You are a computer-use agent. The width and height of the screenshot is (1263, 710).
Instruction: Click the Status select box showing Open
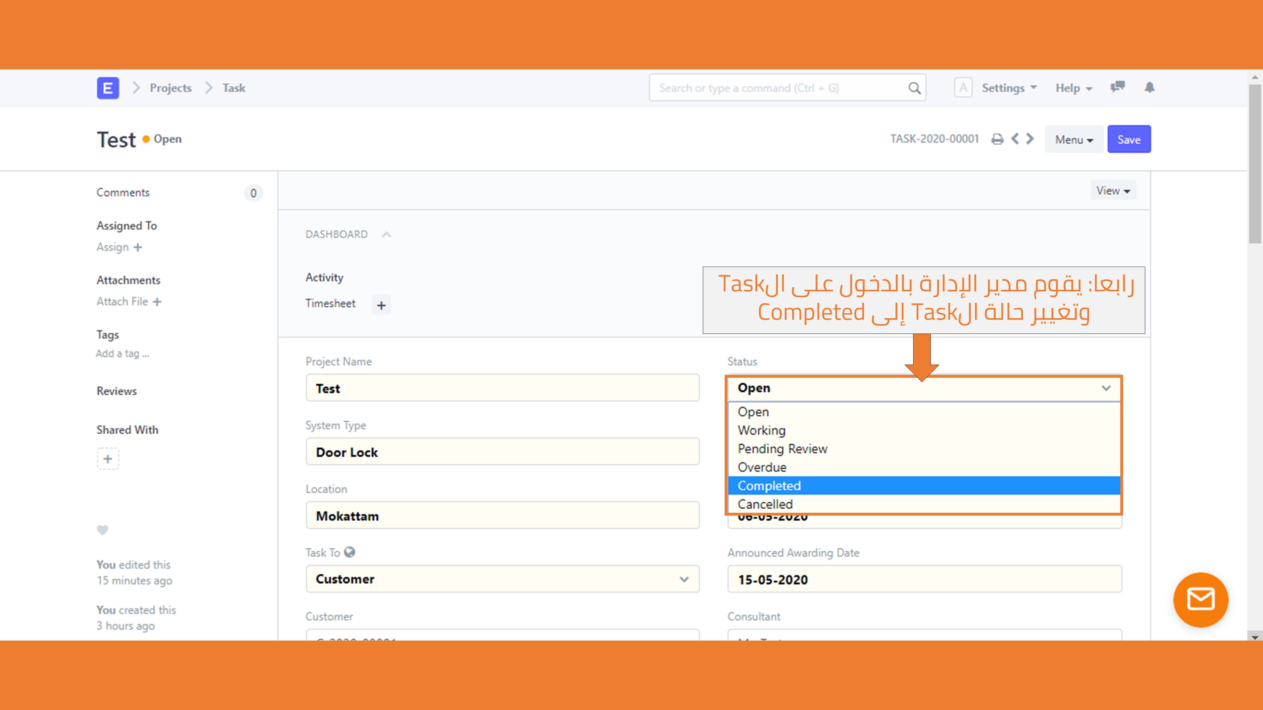click(x=925, y=388)
